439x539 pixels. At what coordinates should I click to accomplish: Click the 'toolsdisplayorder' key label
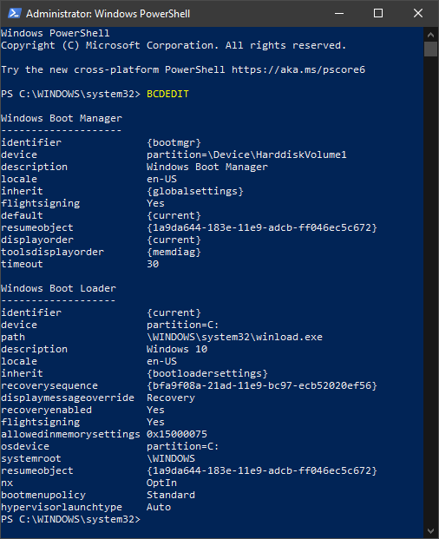(x=53, y=252)
